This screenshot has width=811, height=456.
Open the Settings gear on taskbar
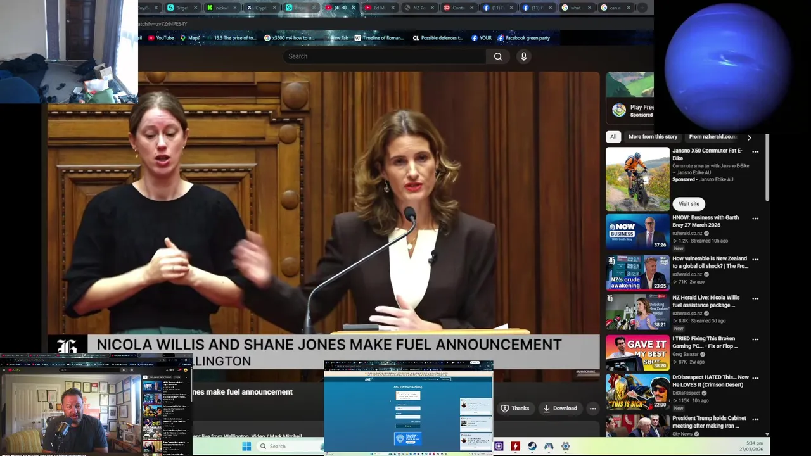point(565,446)
